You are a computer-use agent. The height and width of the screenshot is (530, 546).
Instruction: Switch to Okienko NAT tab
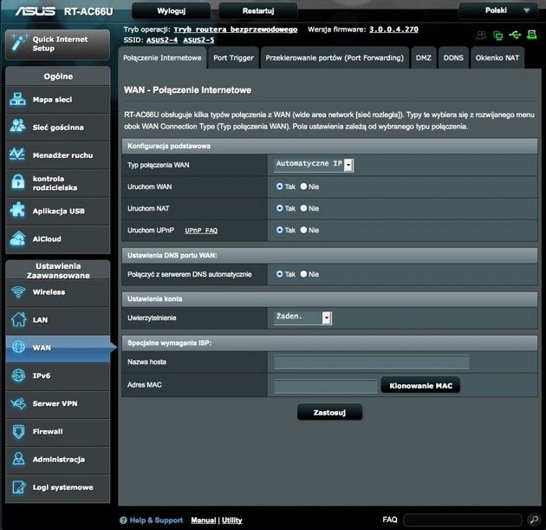[x=497, y=58]
